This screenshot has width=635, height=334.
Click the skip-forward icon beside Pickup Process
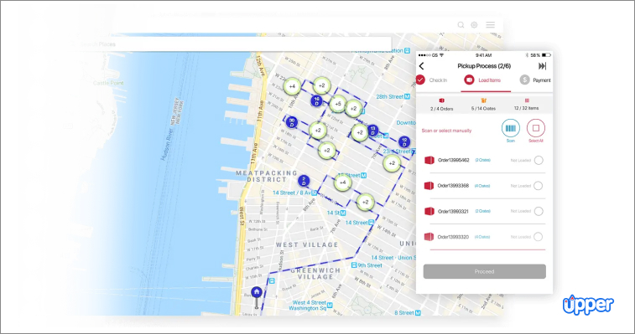click(x=542, y=66)
